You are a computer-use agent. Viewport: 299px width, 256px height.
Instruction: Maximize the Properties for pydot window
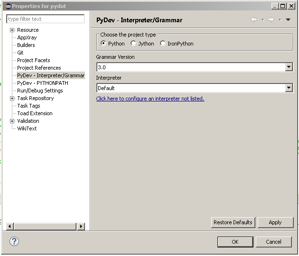(283, 6)
